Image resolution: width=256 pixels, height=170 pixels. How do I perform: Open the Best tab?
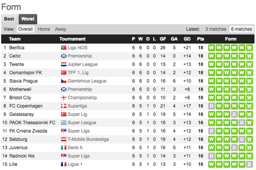point(9,19)
